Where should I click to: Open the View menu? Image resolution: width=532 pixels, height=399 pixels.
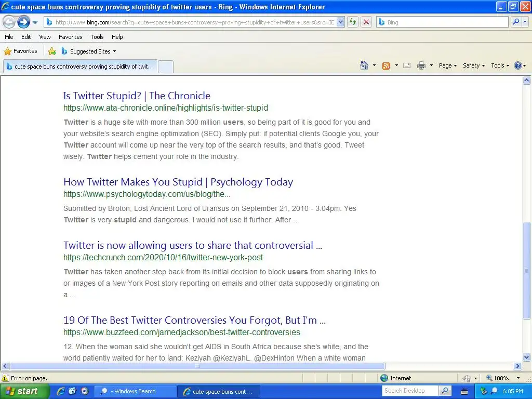45,37
